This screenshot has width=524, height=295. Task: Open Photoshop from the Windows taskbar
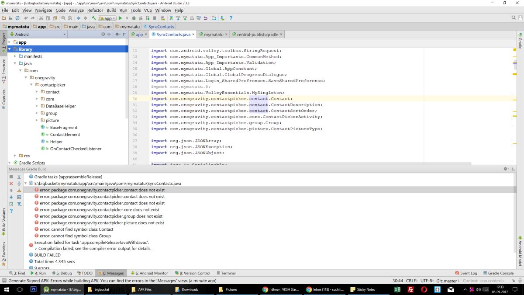coord(33,289)
